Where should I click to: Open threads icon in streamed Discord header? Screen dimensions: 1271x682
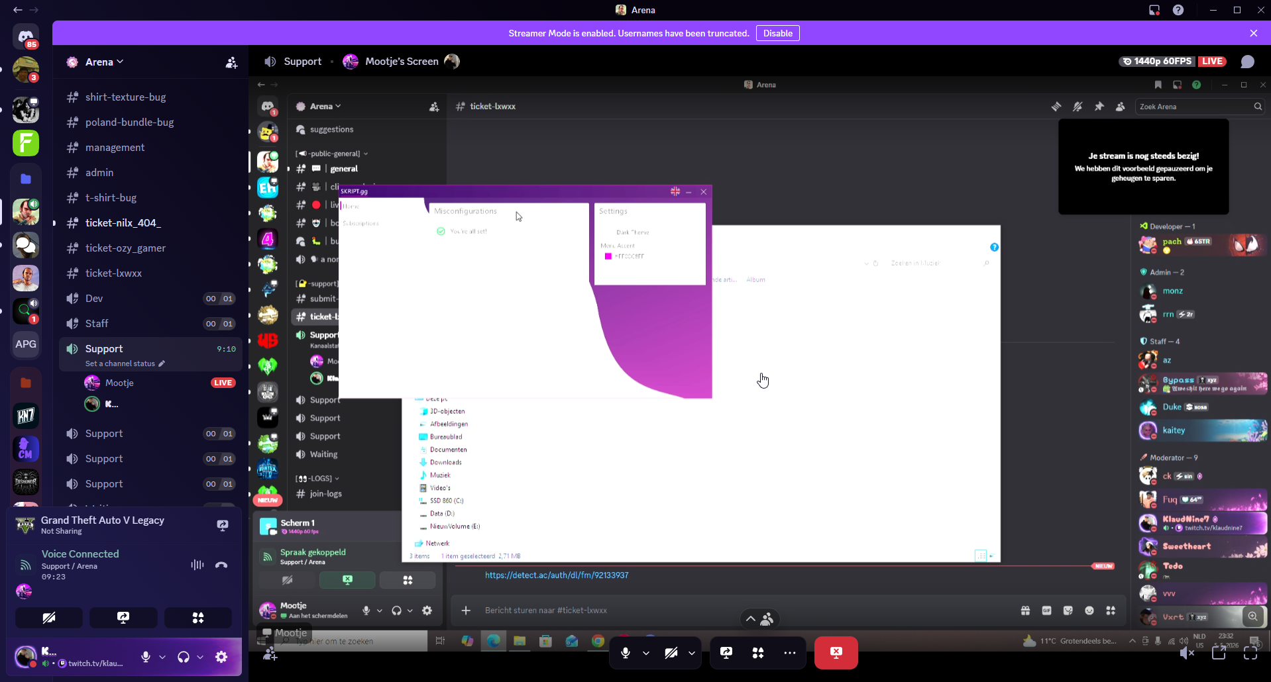1056,107
